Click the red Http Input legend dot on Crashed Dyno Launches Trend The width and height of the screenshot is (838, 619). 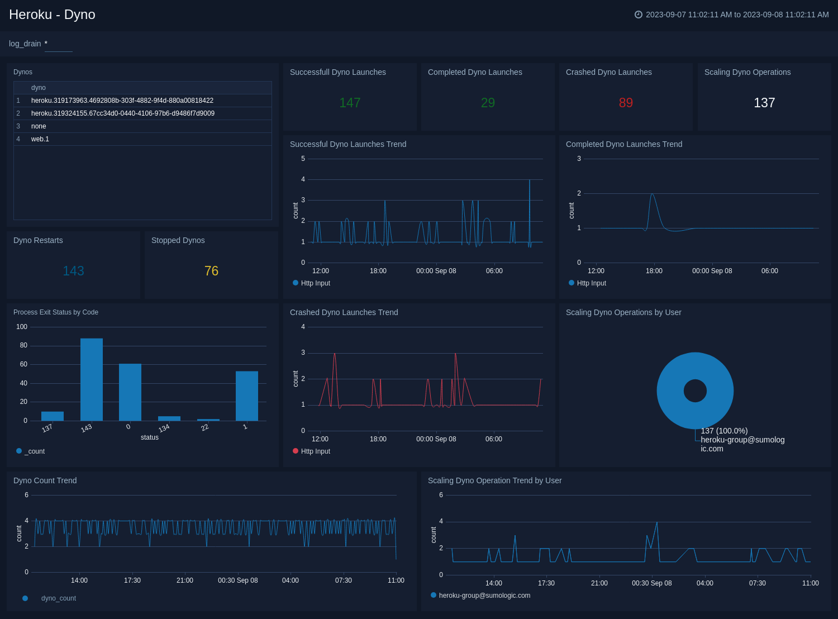[x=295, y=451]
